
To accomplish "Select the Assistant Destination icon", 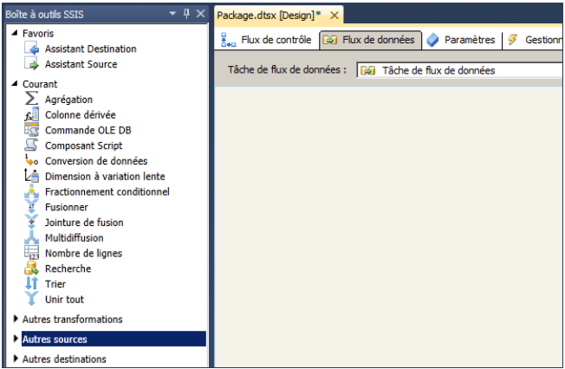I will click(x=32, y=49).
